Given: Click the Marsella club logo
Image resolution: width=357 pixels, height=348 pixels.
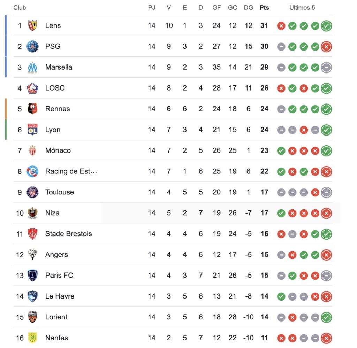Looking at the screenshot, I should (32, 67).
